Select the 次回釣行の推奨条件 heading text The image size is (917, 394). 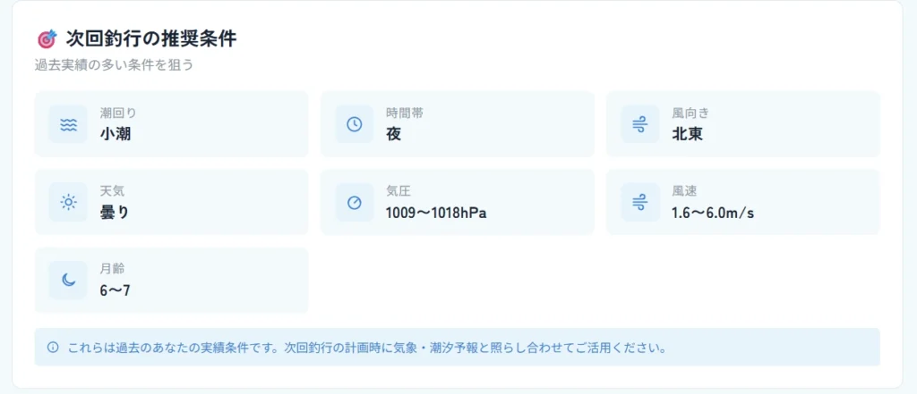click(x=151, y=39)
